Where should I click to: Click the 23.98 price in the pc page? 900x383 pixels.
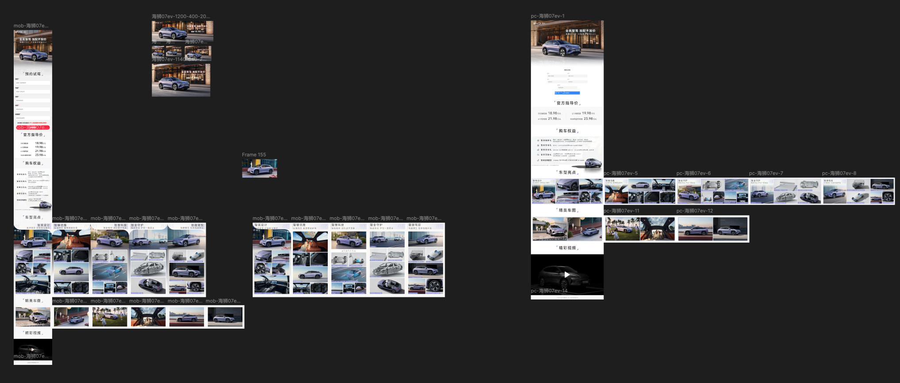tap(588, 118)
